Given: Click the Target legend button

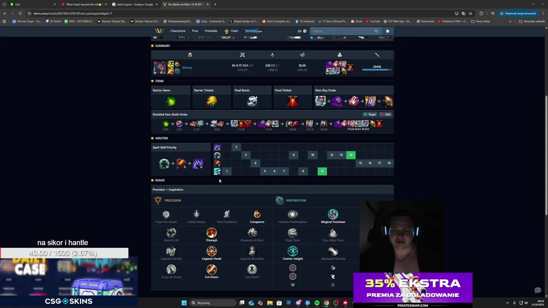Looking at the screenshot, I should pyautogui.click(x=370, y=114).
